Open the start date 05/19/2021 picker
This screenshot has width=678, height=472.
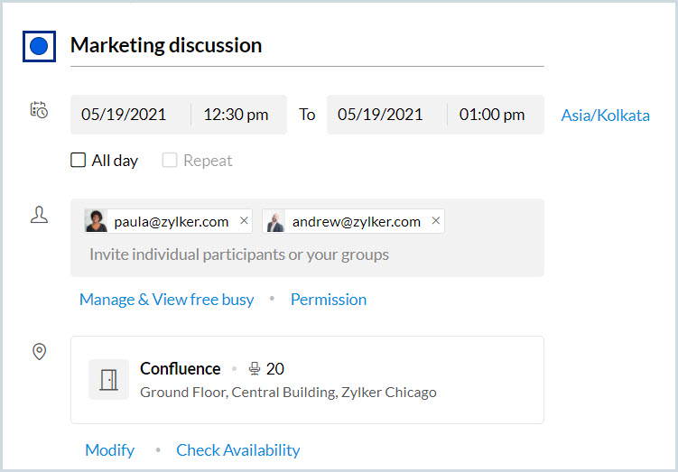coord(124,115)
